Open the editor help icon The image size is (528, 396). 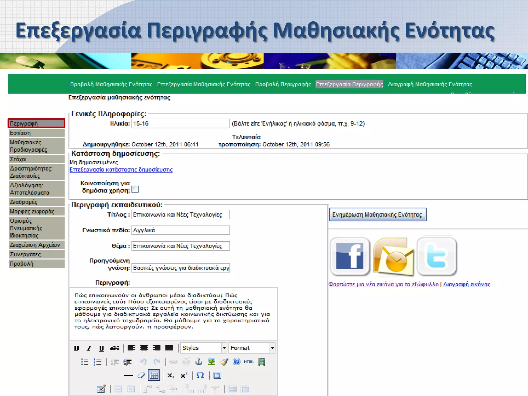pos(236,362)
